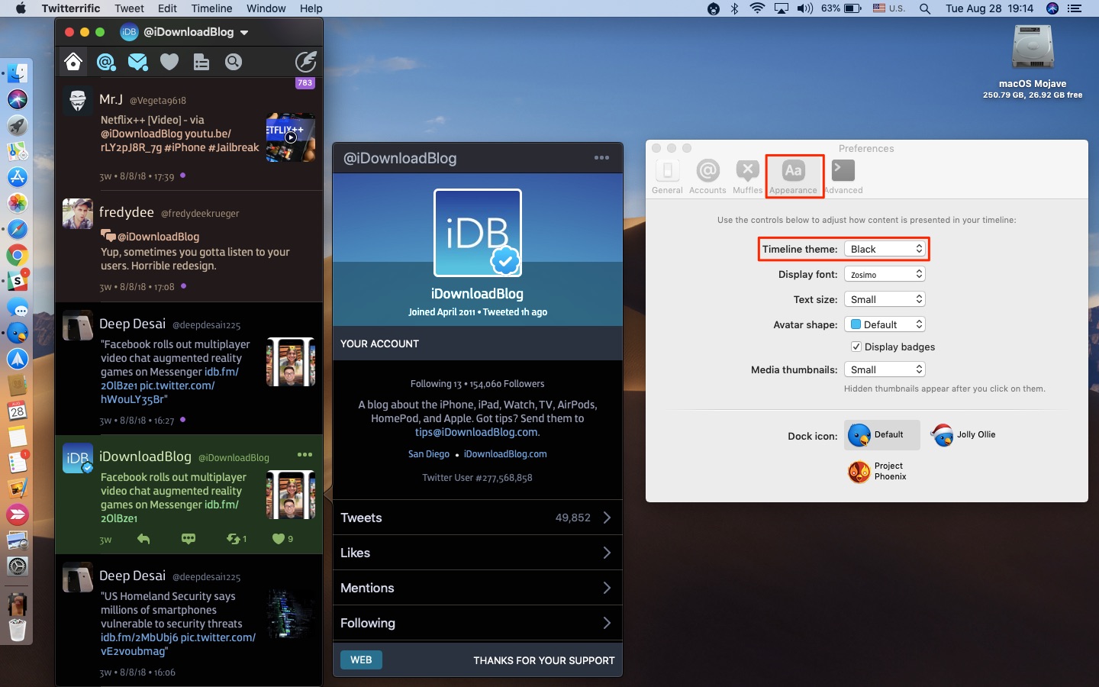1099x687 pixels.
Task: Click the Twitterrific bird icon in the Dock
Action: pyautogui.click(x=17, y=334)
